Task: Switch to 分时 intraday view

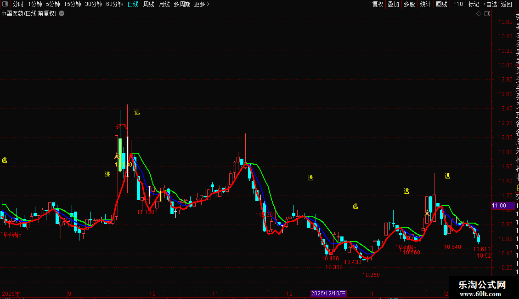Action: coord(18,4)
